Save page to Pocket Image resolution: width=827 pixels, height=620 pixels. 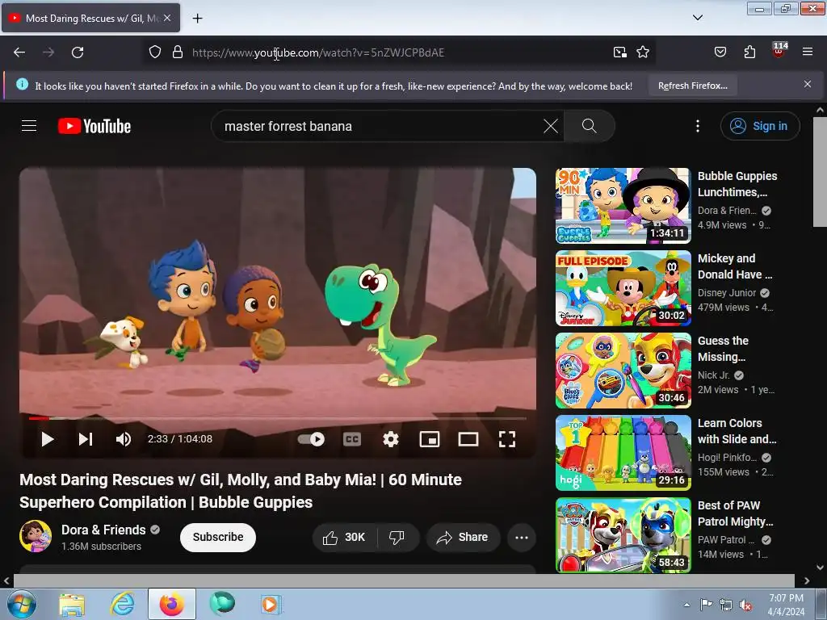click(x=720, y=52)
